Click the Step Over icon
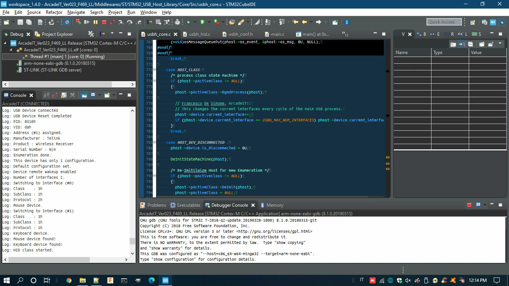 (130, 22)
